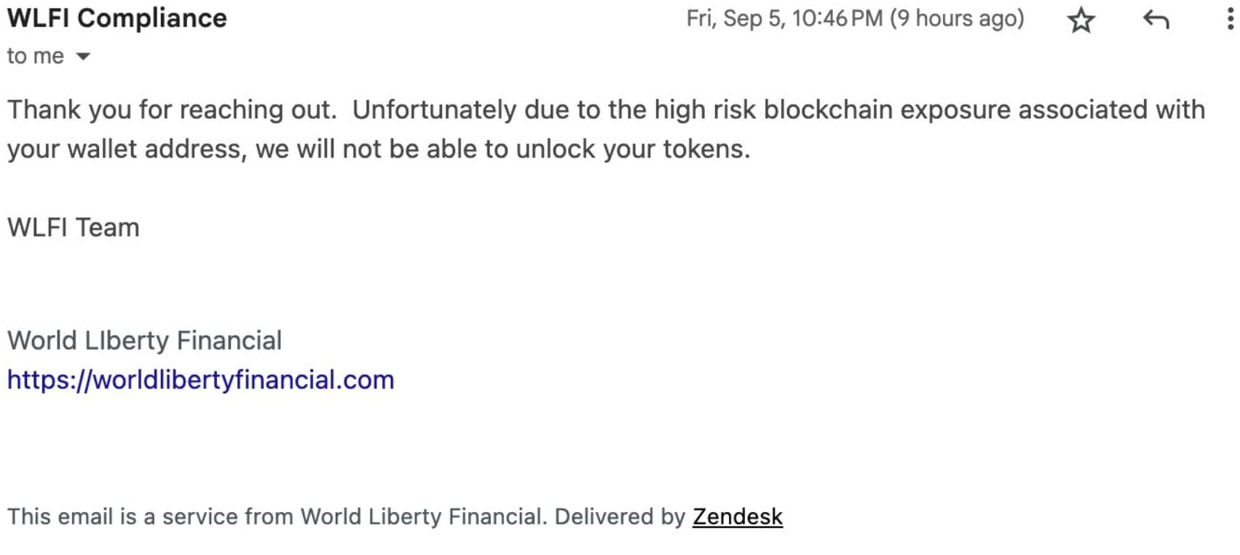The image size is (1240, 555).
Task: Click the sender name WLFI Compliance
Action: click(117, 18)
